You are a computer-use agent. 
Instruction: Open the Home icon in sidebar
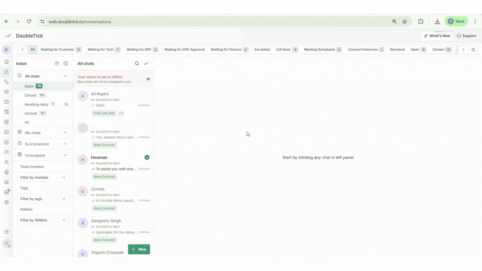click(x=6, y=62)
